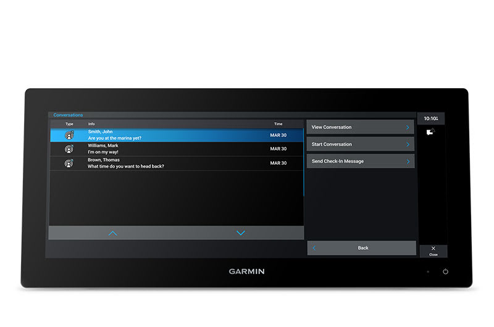Click the message icon beside Williams, Mark
The width and height of the screenshot is (494, 327).
[69, 149]
